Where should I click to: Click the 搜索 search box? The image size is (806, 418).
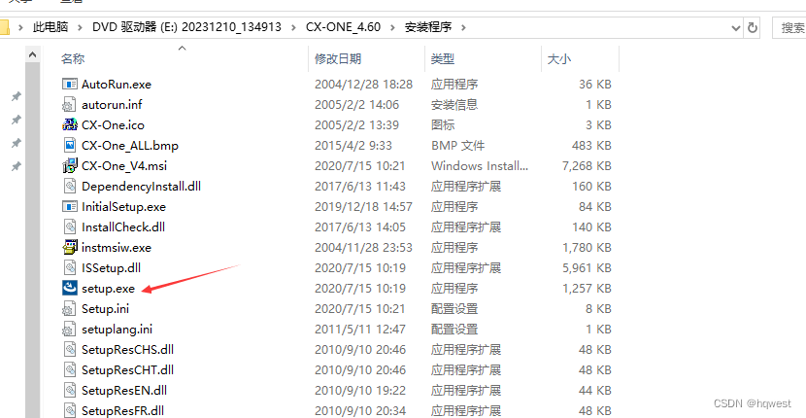(x=789, y=28)
